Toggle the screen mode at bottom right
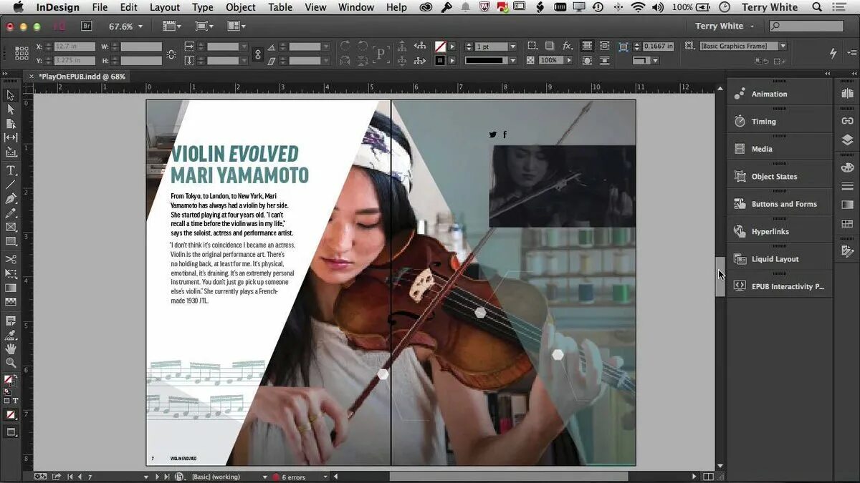 709,475
